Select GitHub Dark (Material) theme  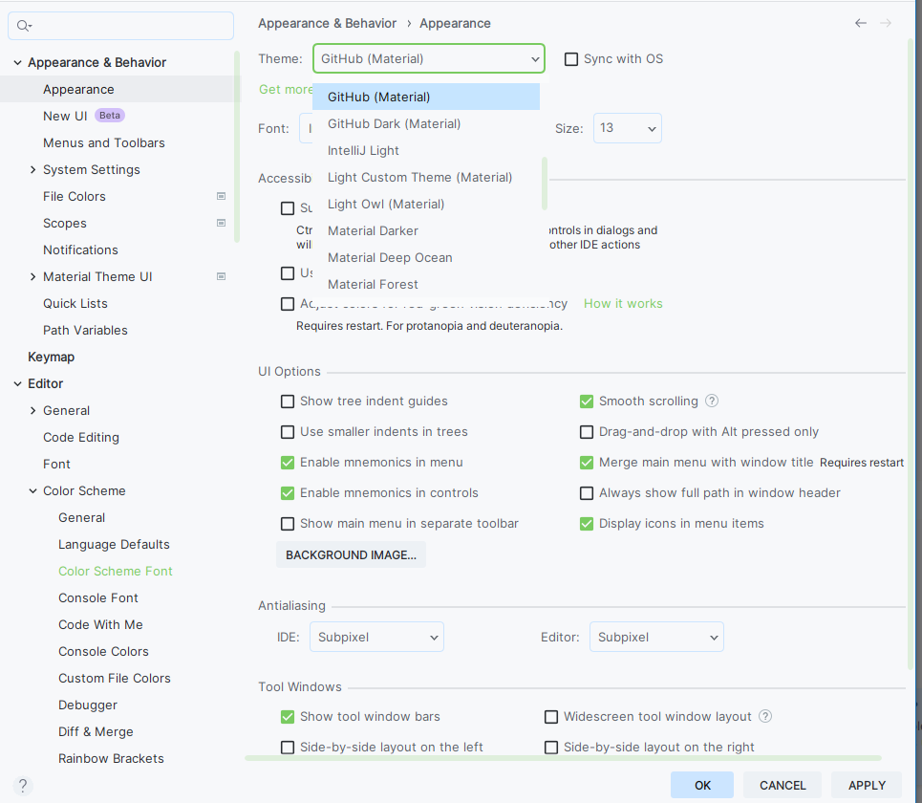click(426, 123)
